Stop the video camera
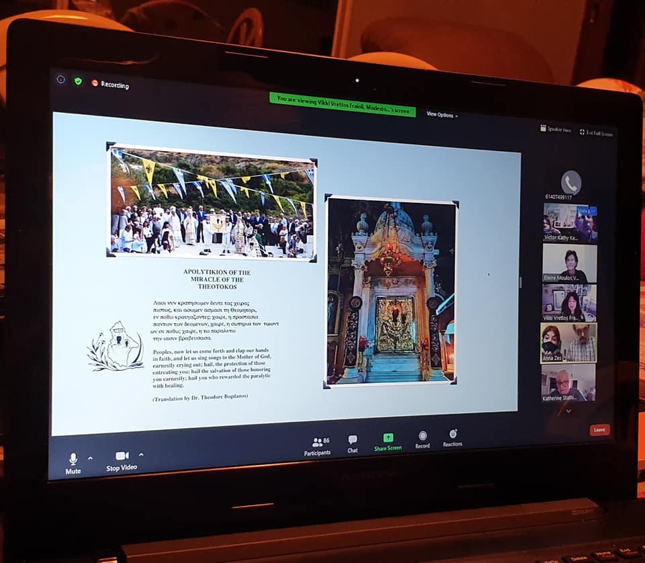Image resolution: width=645 pixels, height=563 pixels. [122, 459]
